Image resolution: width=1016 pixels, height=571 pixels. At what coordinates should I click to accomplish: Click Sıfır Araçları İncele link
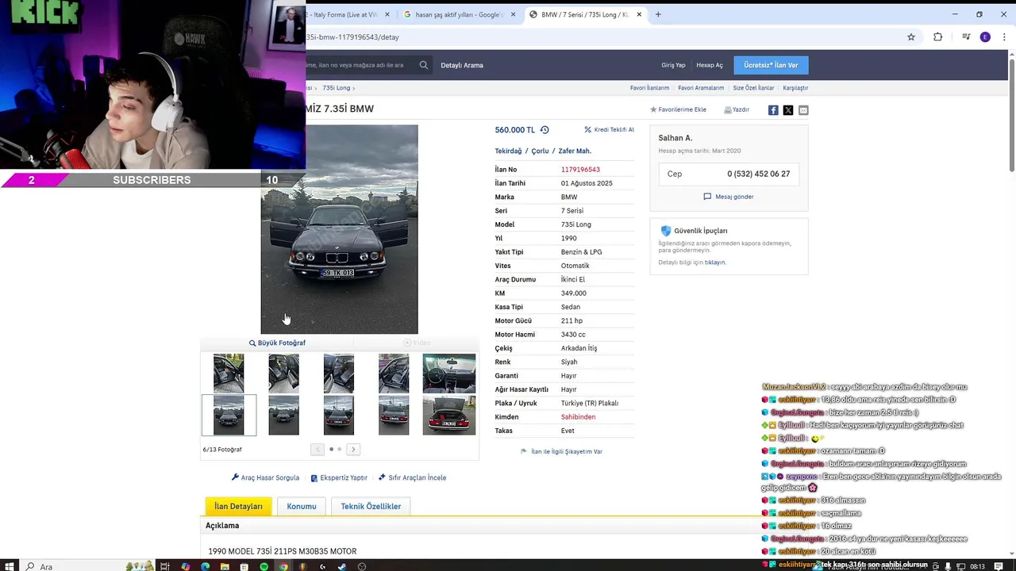point(412,477)
